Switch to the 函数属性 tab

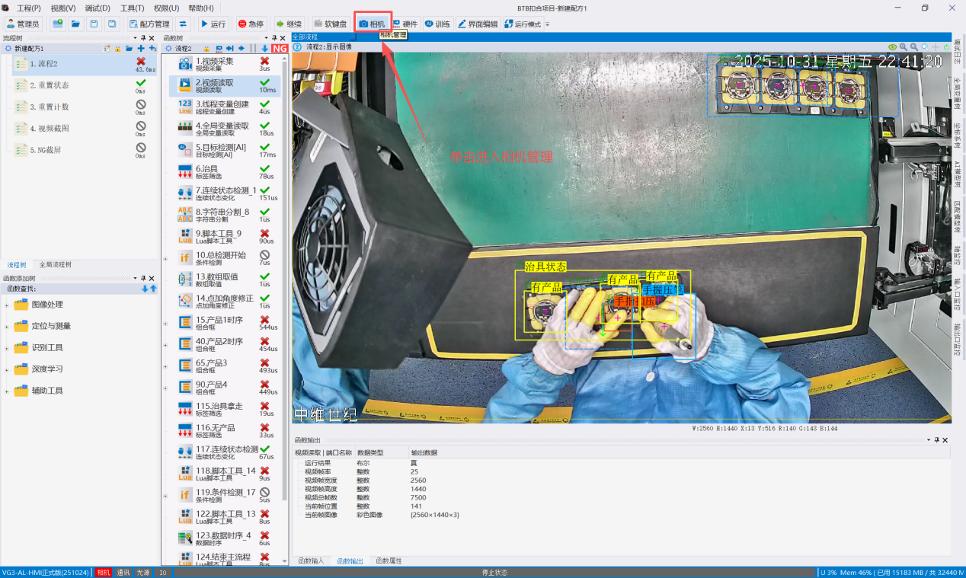[389, 560]
